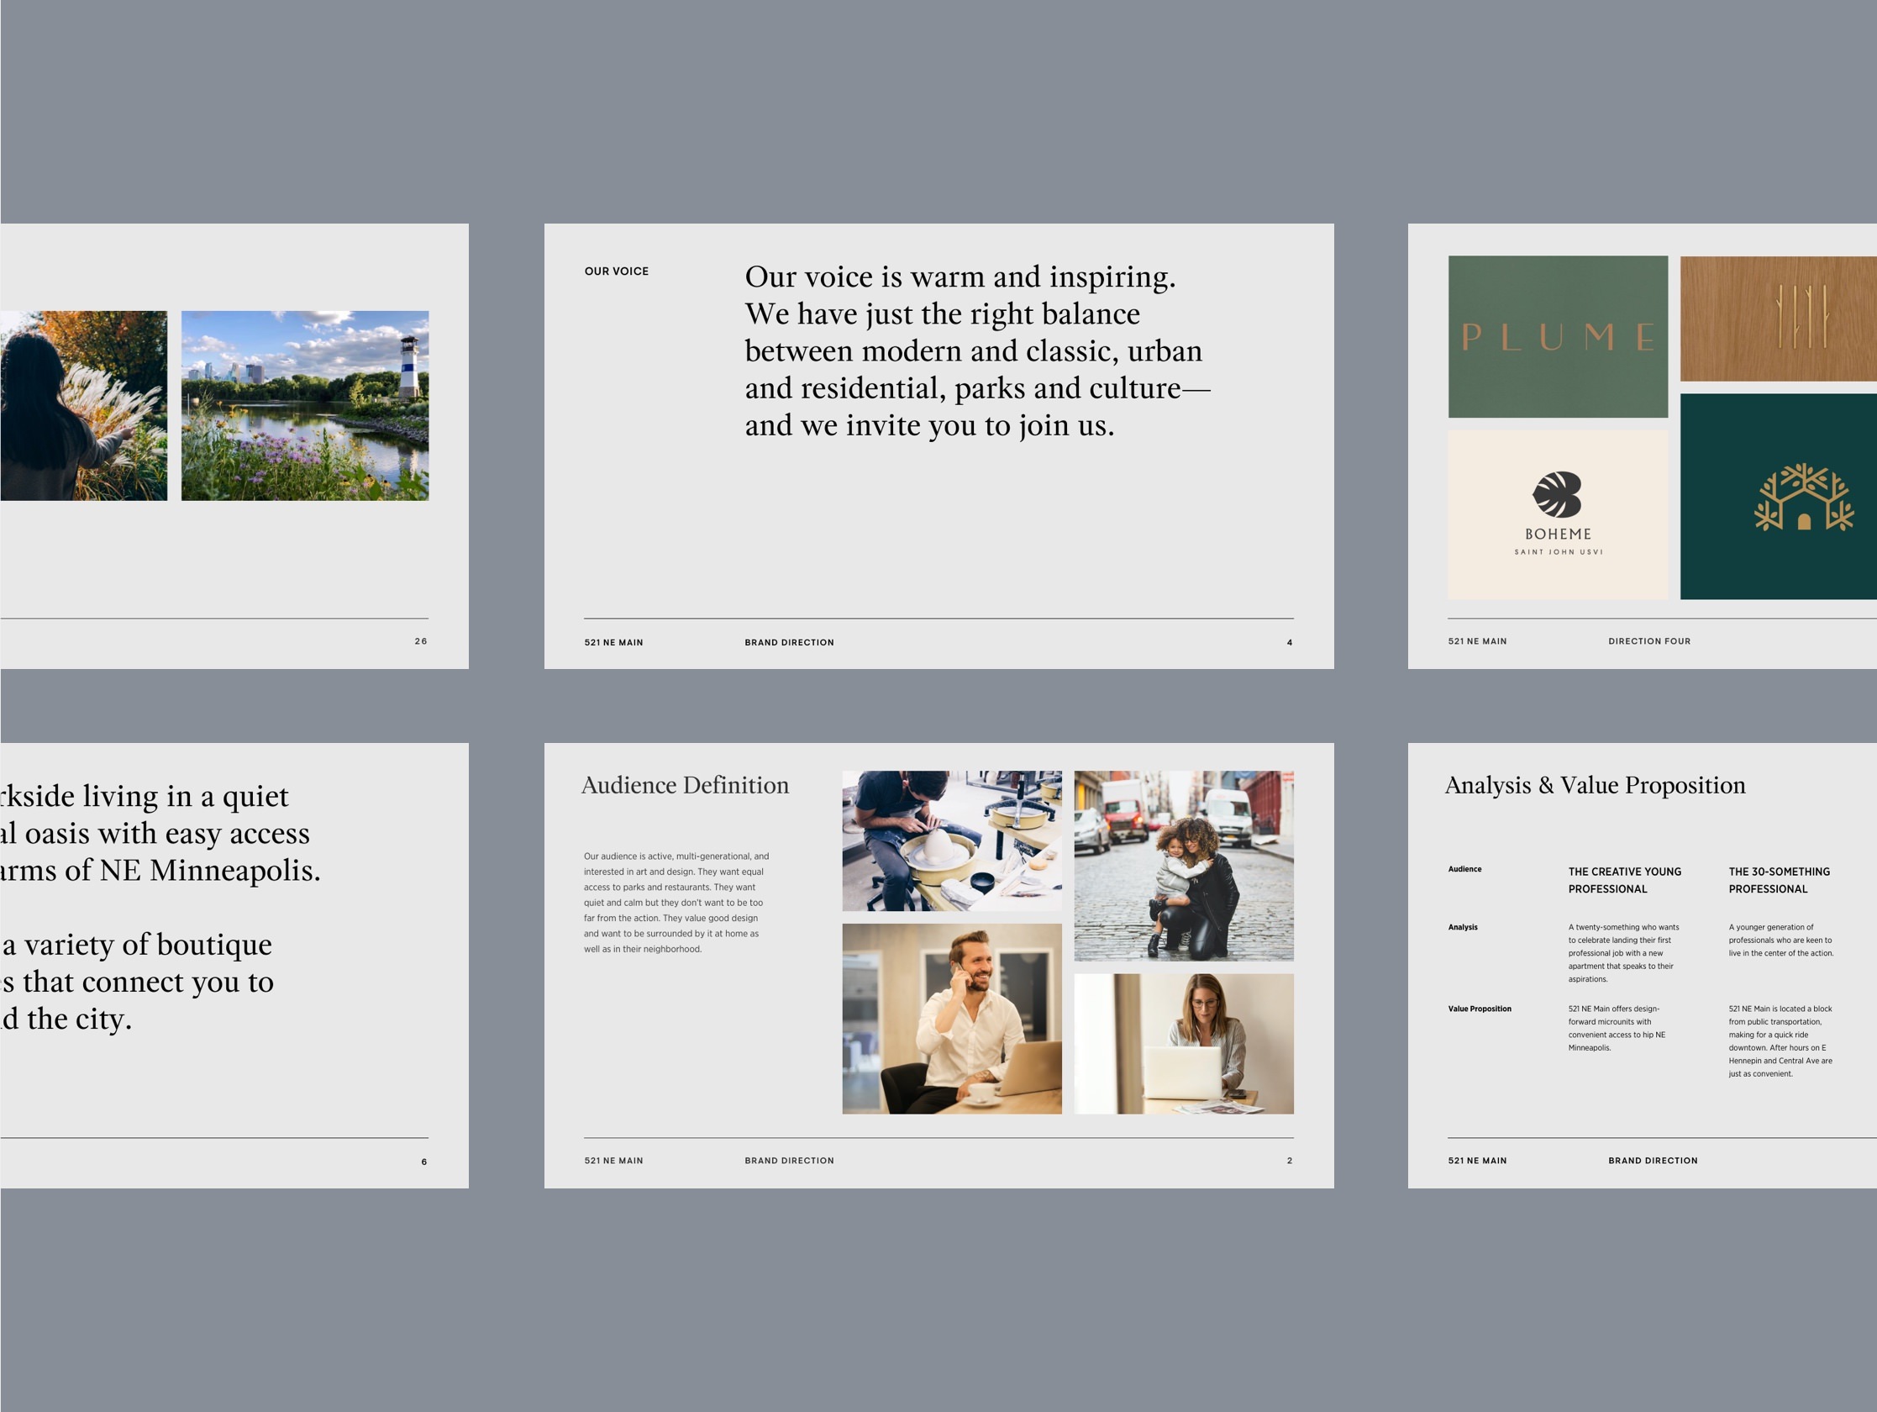The image size is (1877, 1412).
Task: Click page number 4 in the footer
Action: tap(1289, 643)
